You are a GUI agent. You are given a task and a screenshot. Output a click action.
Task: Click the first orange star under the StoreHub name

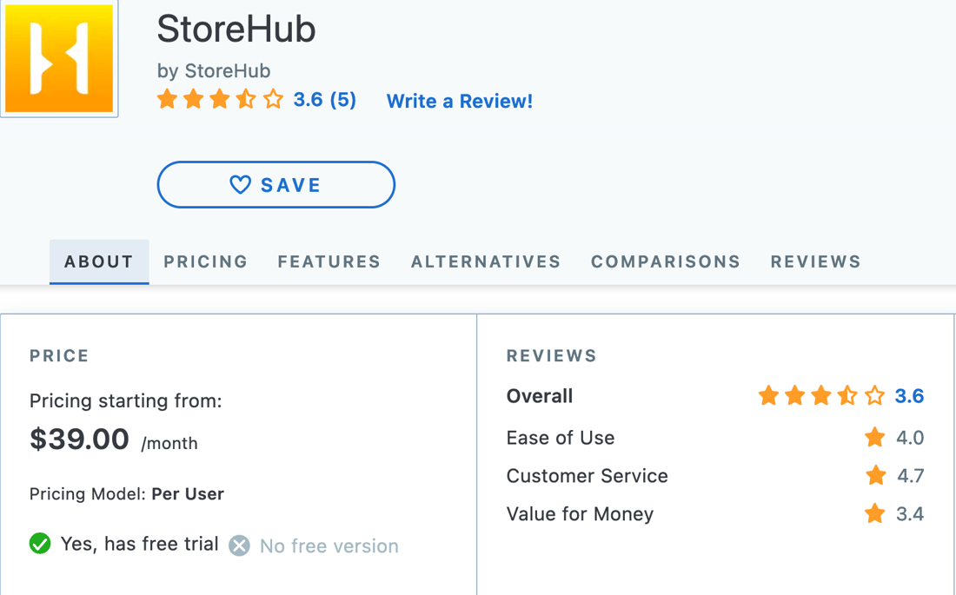point(167,99)
